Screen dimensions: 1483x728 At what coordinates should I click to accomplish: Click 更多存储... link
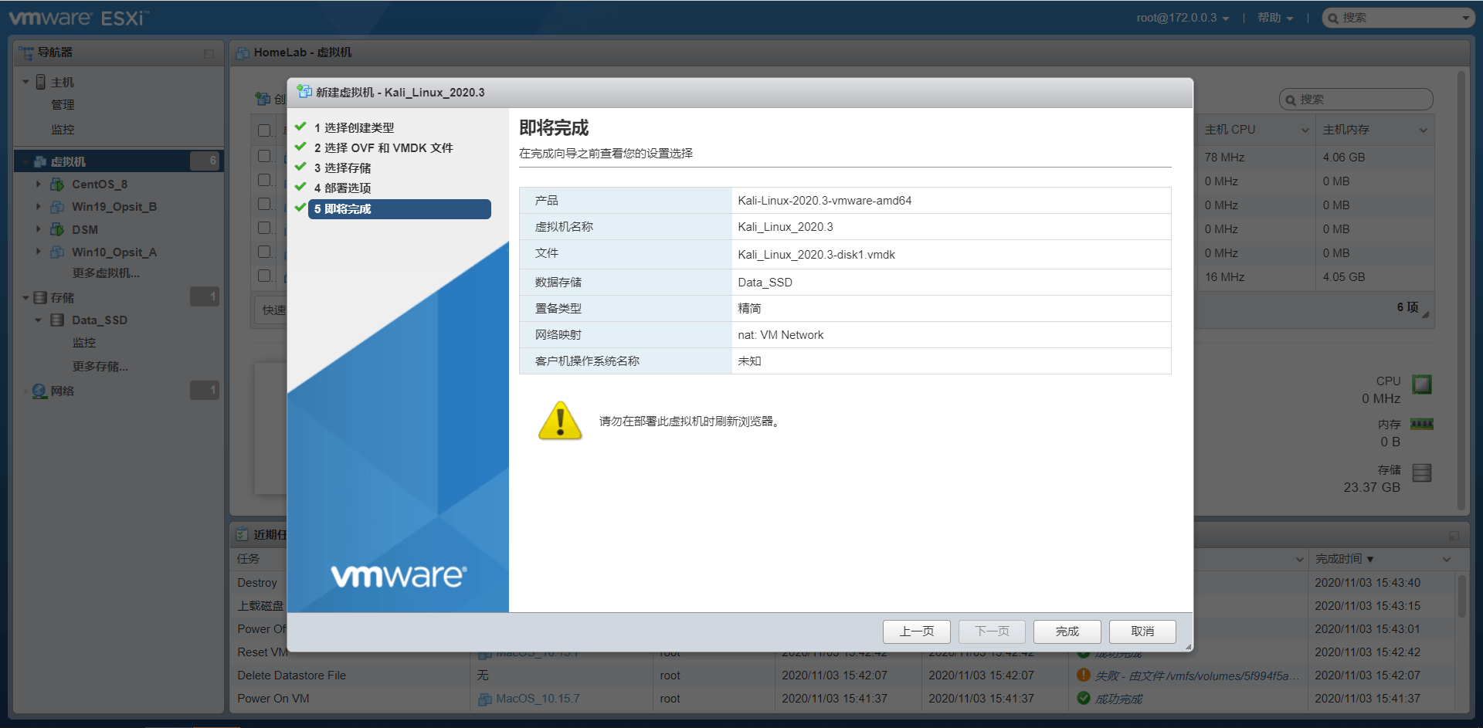click(x=100, y=367)
